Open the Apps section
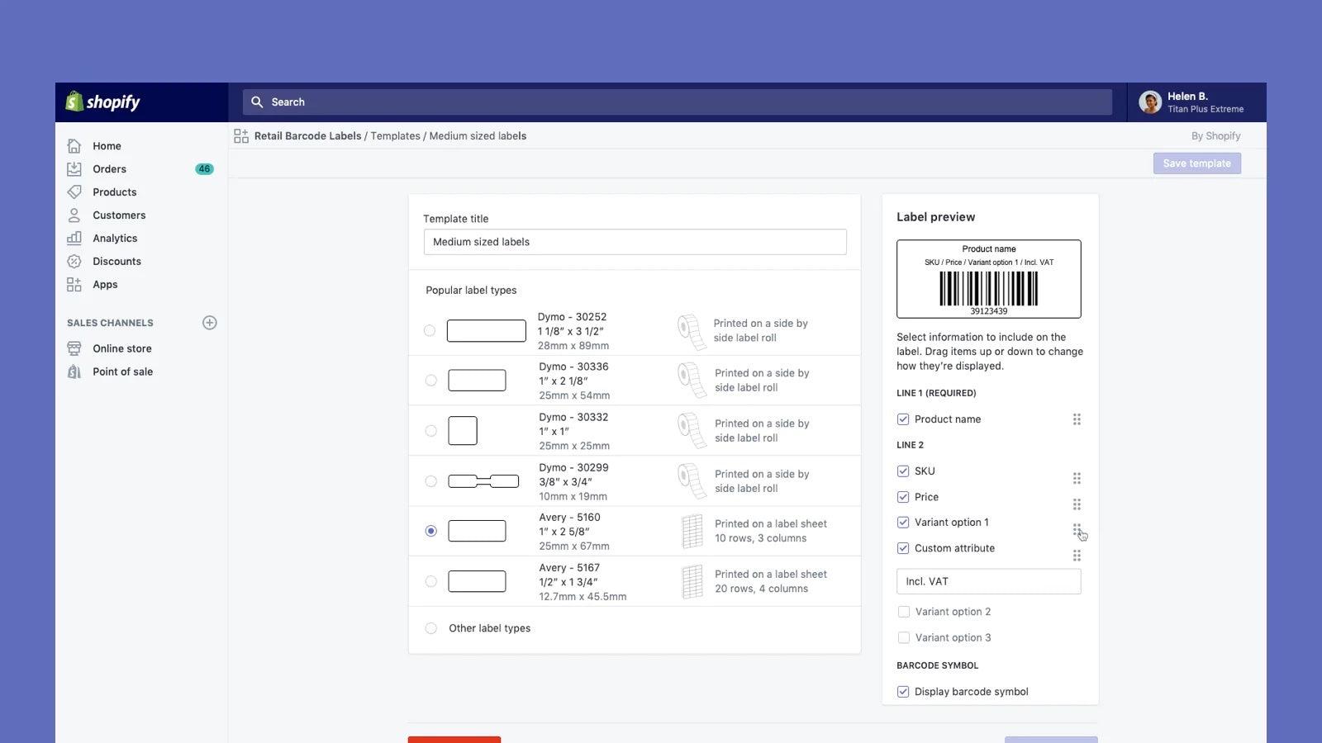Screen dimensions: 1322x743 pos(105,284)
